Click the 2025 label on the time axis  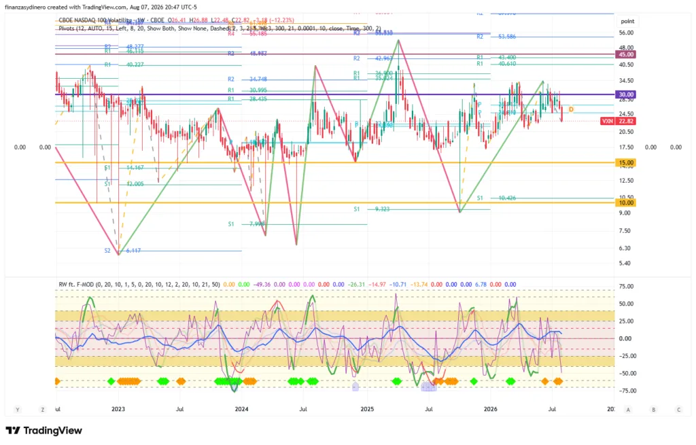coord(367,409)
